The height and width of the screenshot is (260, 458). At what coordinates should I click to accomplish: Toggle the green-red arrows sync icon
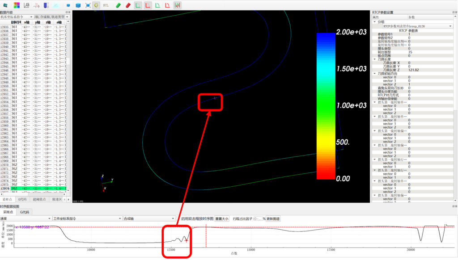(x=177, y=5)
